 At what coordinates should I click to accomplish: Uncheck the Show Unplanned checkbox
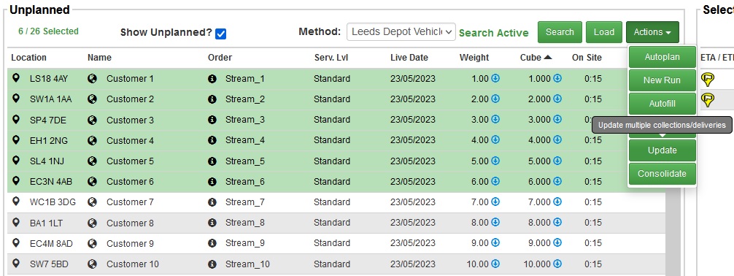coord(221,34)
